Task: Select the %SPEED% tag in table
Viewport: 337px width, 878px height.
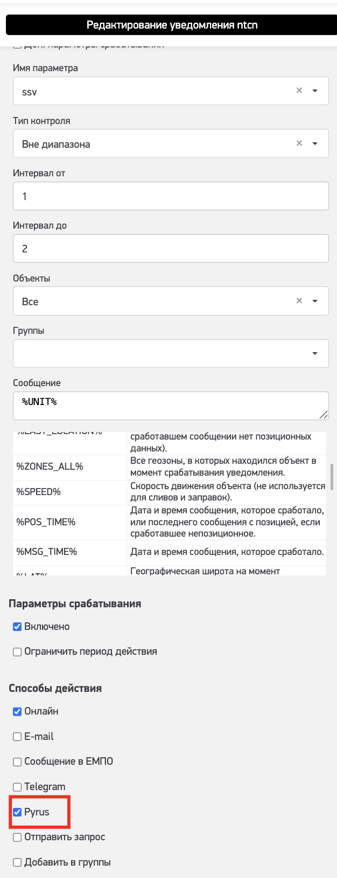Action: (39, 492)
